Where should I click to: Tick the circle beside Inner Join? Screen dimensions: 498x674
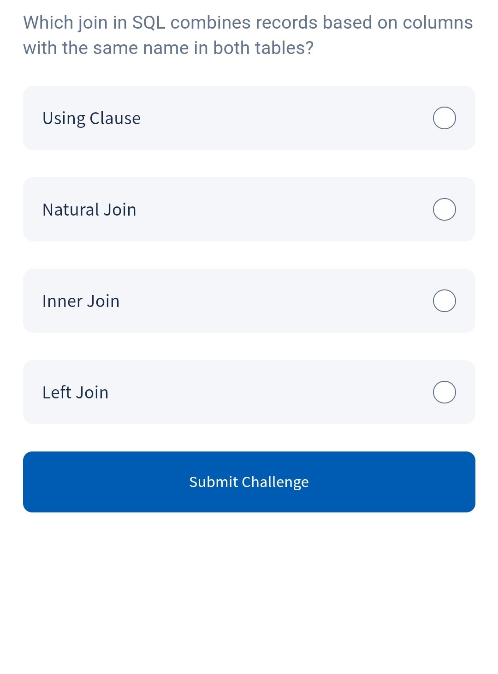[444, 301]
